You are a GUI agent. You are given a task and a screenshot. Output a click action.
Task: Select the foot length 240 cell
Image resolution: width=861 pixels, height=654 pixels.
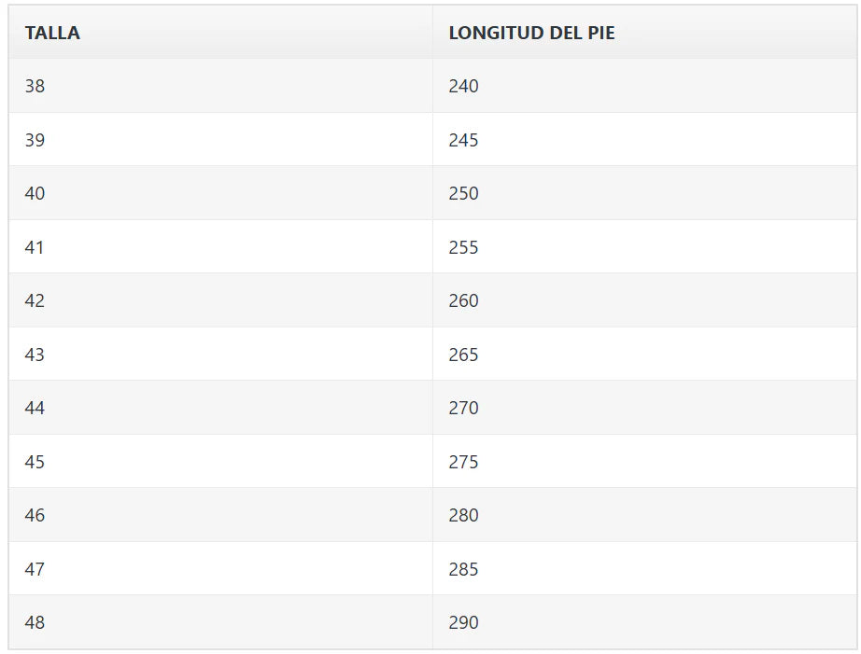click(x=463, y=86)
